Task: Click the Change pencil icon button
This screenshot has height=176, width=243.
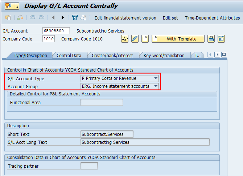Action: tap(135, 39)
